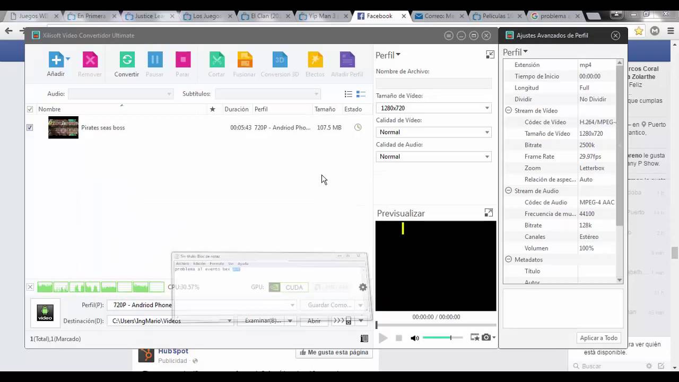Play the preview video
This screenshot has height=382, width=679.
(383, 338)
